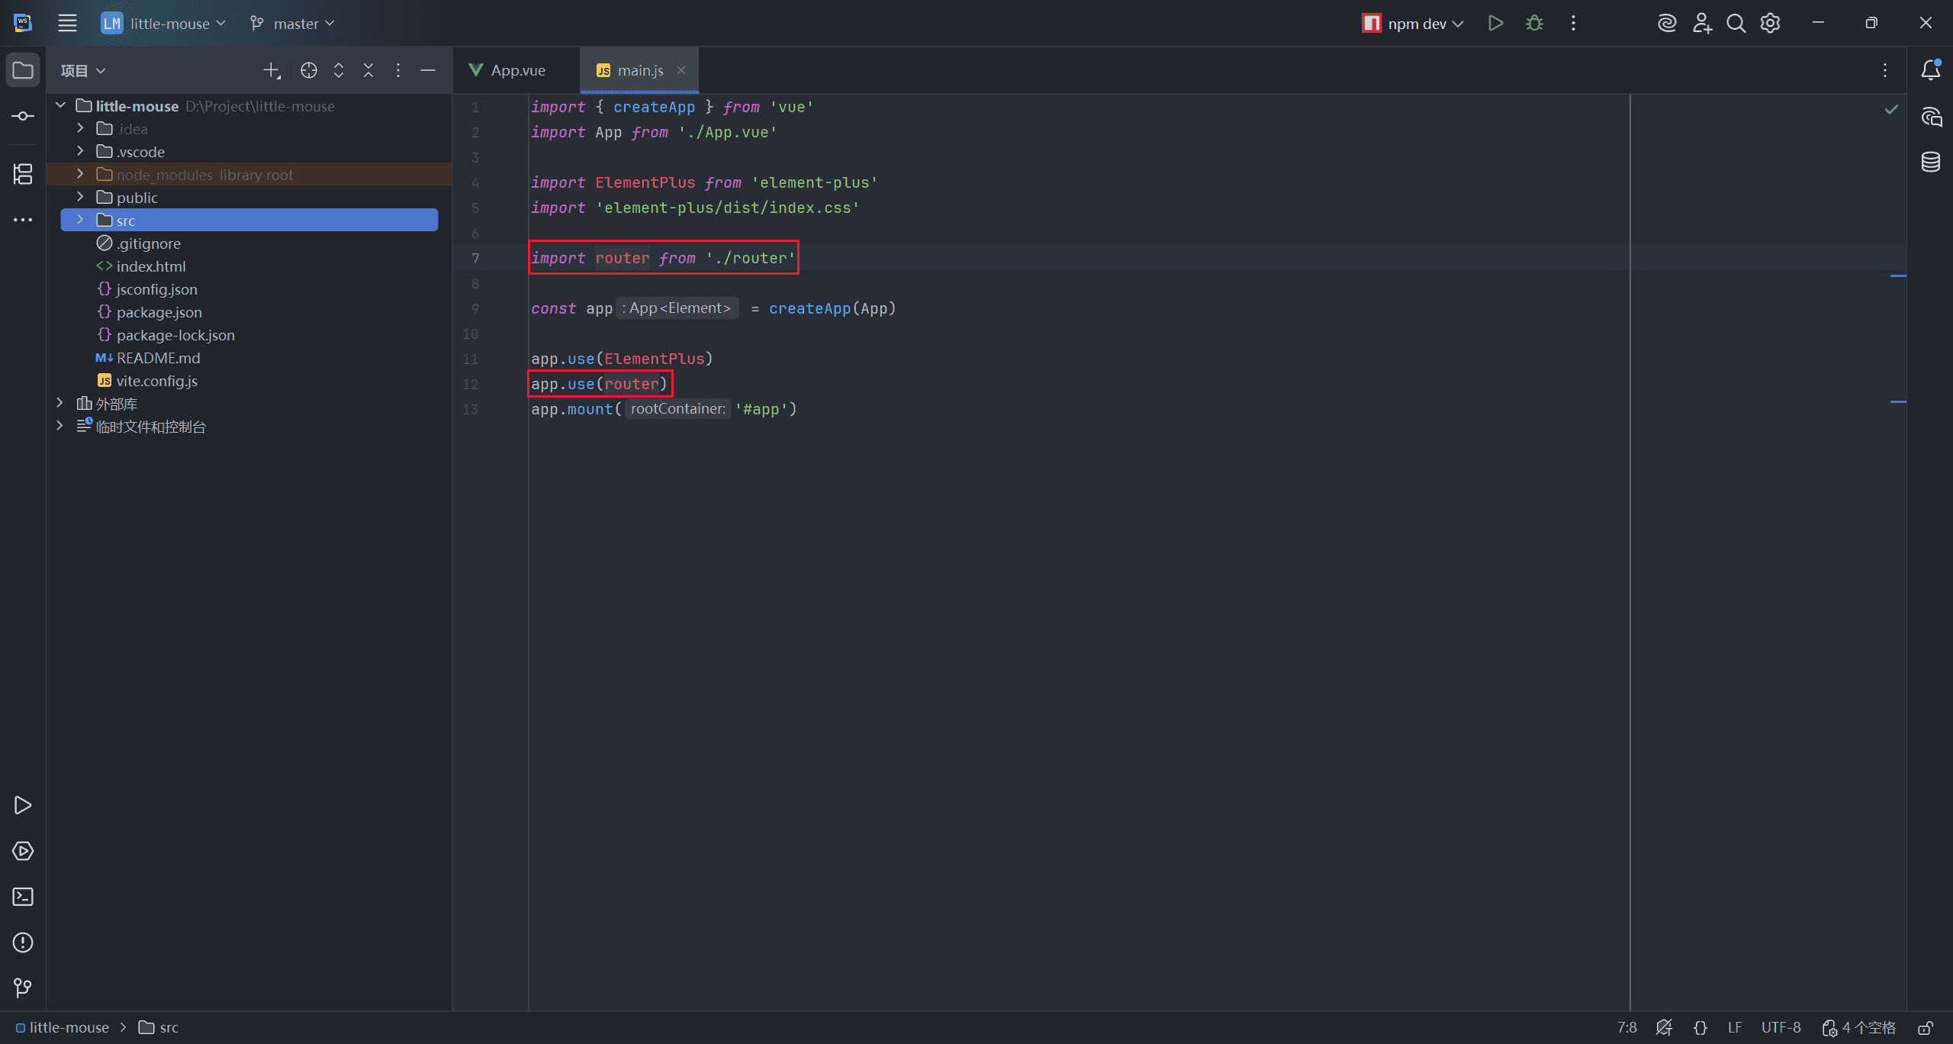Open the Problems tool window
Viewport: 1953px width, 1044px height.
point(23,942)
